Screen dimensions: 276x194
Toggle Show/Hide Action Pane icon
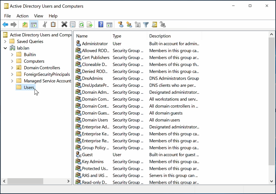[109, 25]
